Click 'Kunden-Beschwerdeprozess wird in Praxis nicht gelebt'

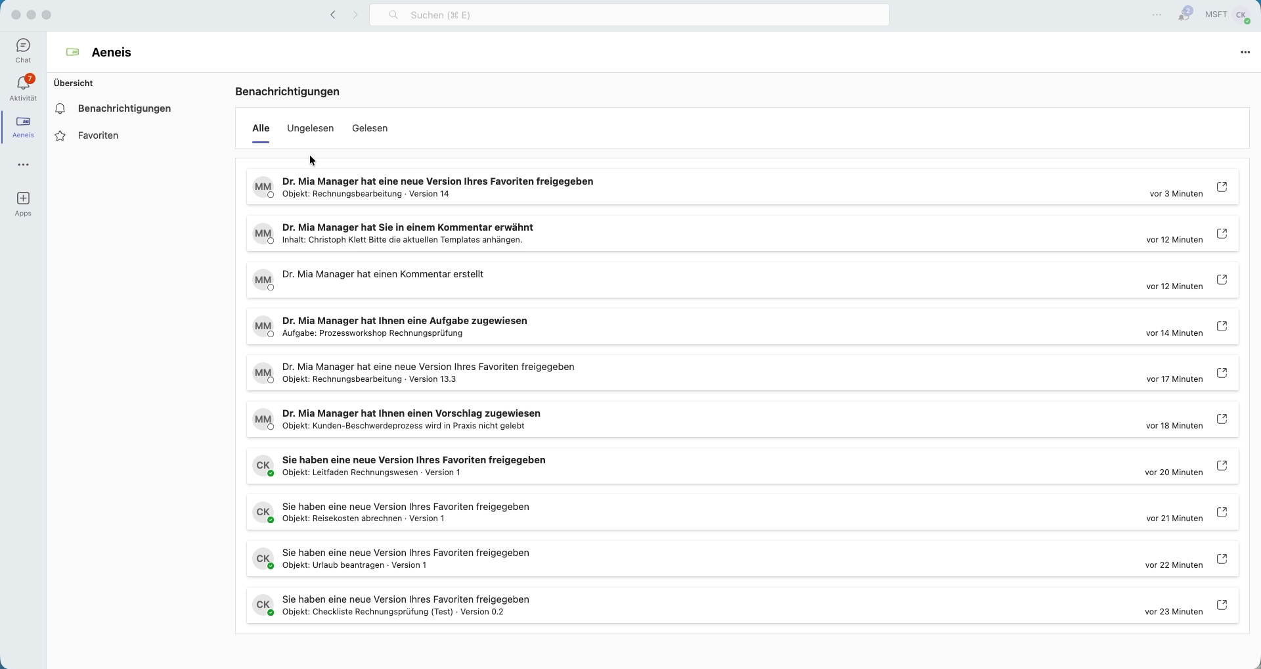pos(418,426)
